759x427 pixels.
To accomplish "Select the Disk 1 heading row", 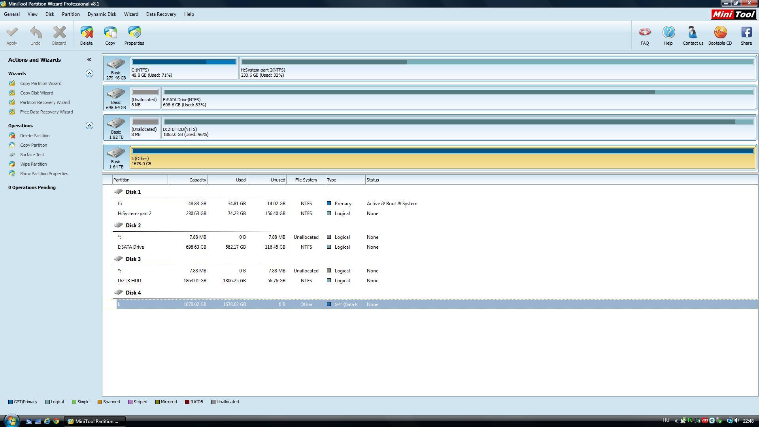I will (x=133, y=192).
